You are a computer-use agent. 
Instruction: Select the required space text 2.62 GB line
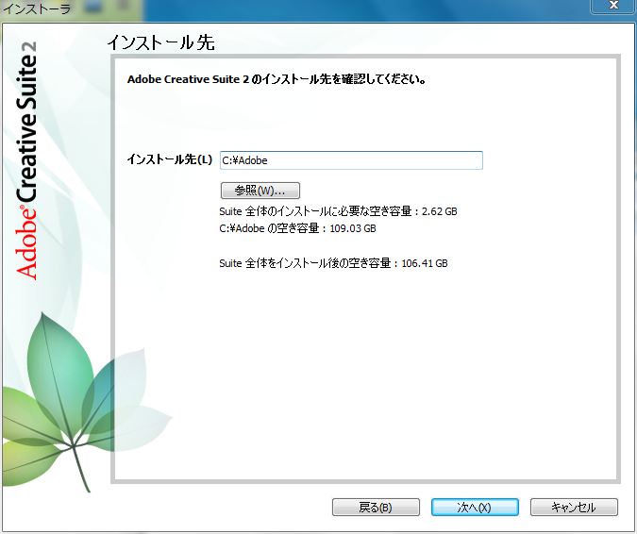pyautogui.click(x=338, y=211)
